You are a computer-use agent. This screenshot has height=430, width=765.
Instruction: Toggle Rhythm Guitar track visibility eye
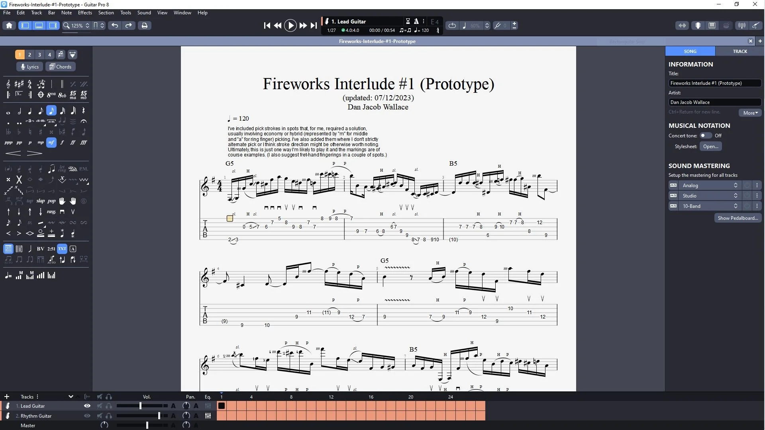[87, 416]
